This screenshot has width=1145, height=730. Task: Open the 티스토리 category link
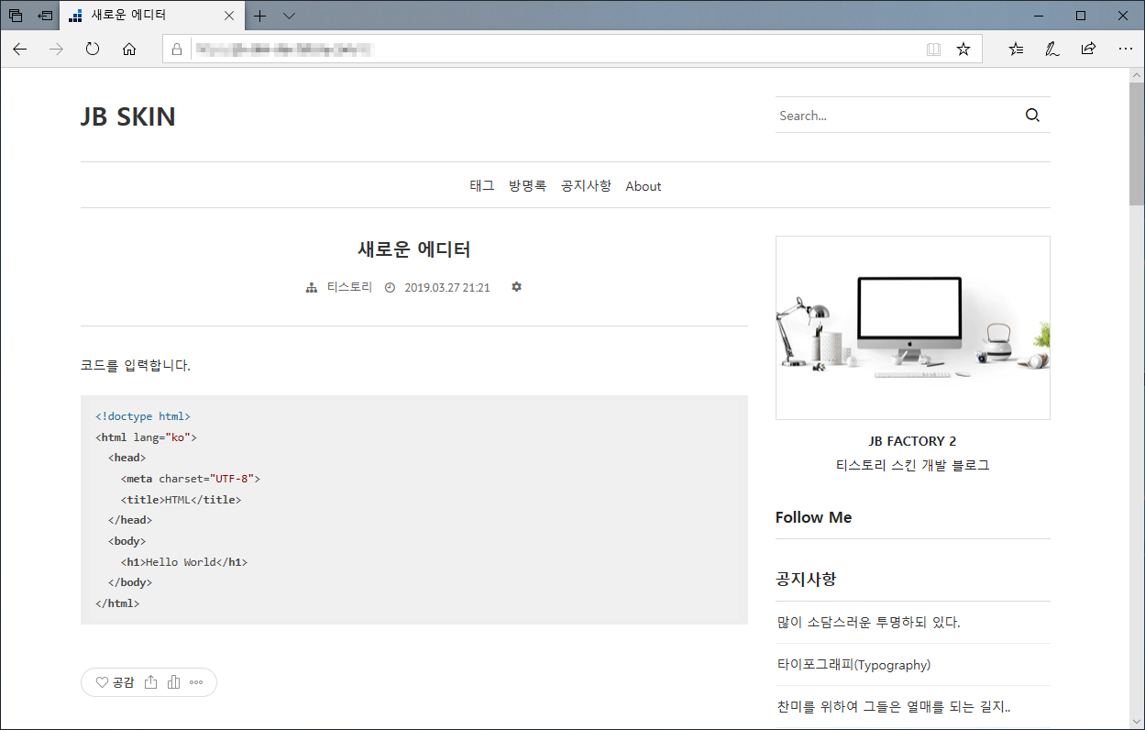coord(349,287)
